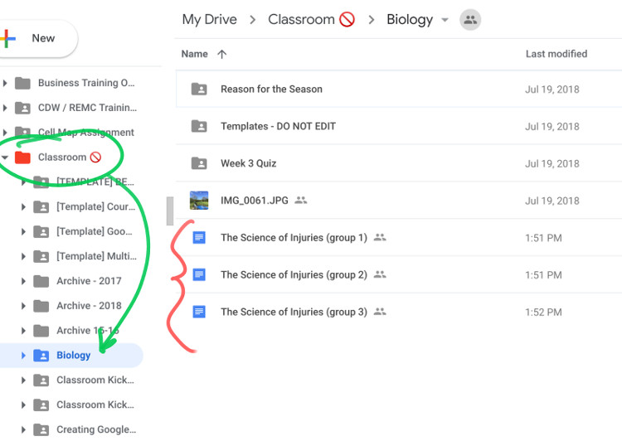Click the sidebar vertical scrollbar handle
This screenshot has width=622, height=441.
170,211
